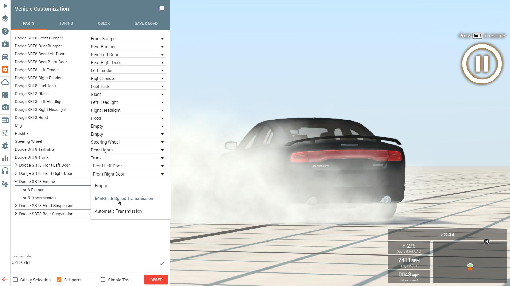Viewport: 510px width, 286px height.
Task: Choose Automatic Transmission option
Action: [x=130, y=211]
